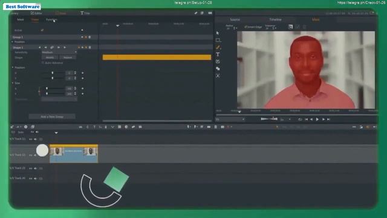The height and width of the screenshot is (218, 387).
Task: Open the Mask sub-tab
Action: coord(21,19)
